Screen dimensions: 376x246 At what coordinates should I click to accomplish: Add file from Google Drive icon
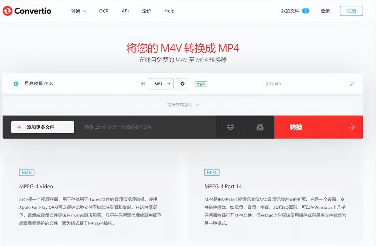pyautogui.click(x=260, y=127)
